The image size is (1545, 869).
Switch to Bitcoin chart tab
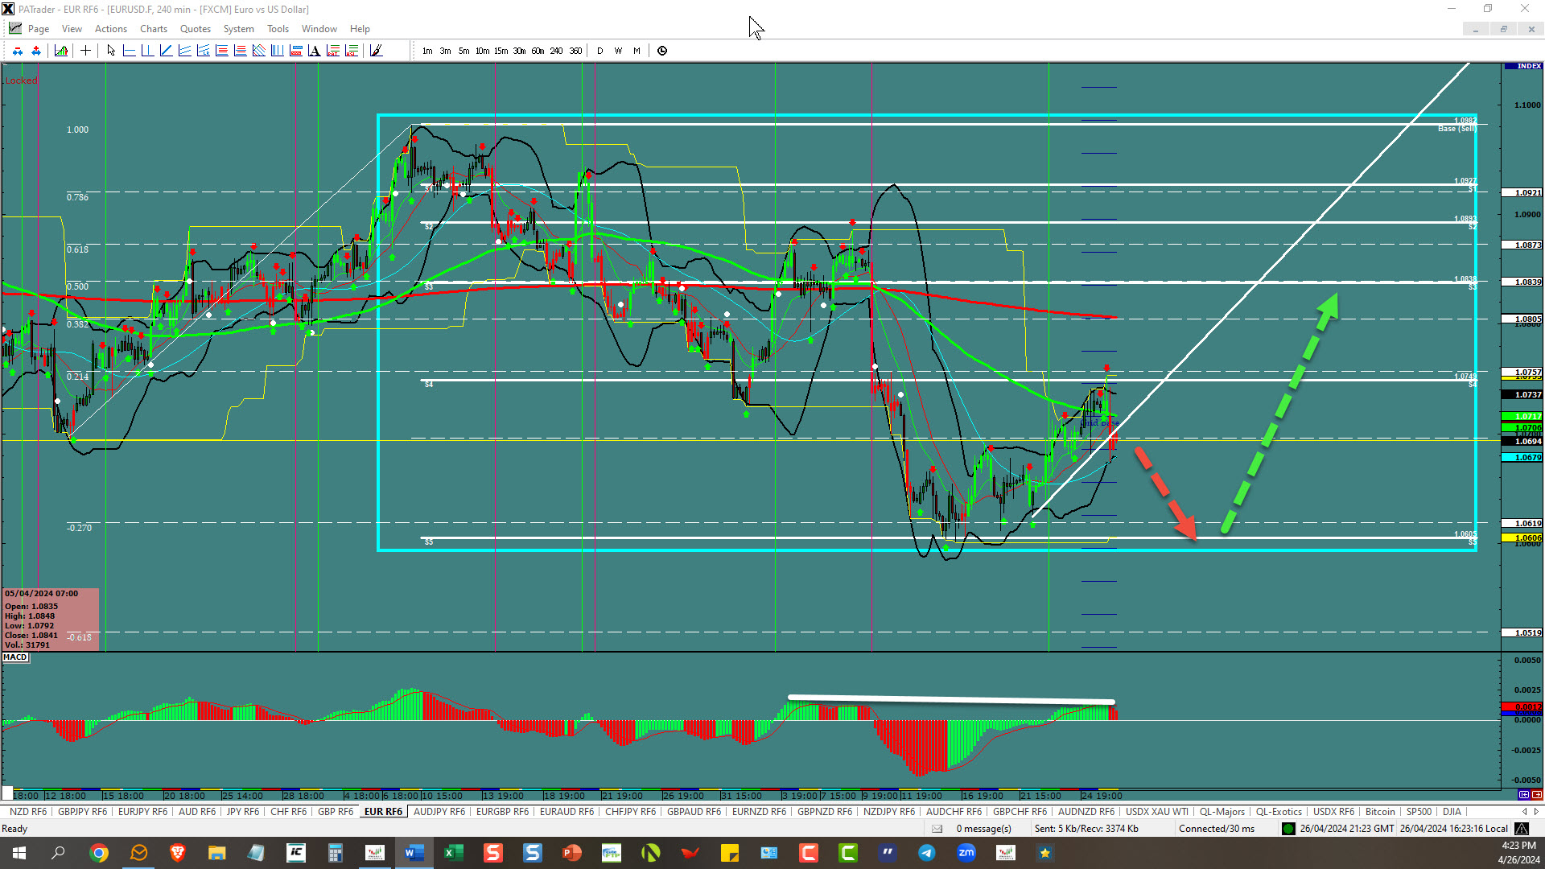(x=1379, y=812)
